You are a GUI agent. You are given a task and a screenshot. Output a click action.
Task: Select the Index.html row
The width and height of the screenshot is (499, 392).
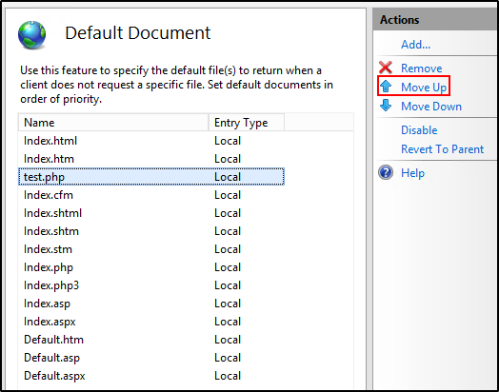point(151,141)
